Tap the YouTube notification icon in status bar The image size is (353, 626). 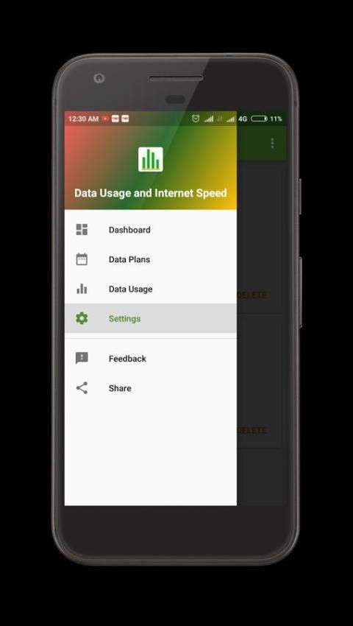click(x=106, y=119)
